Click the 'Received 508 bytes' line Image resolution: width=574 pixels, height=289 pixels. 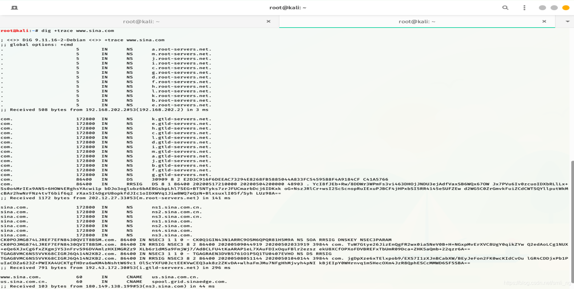(x=105, y=110)
